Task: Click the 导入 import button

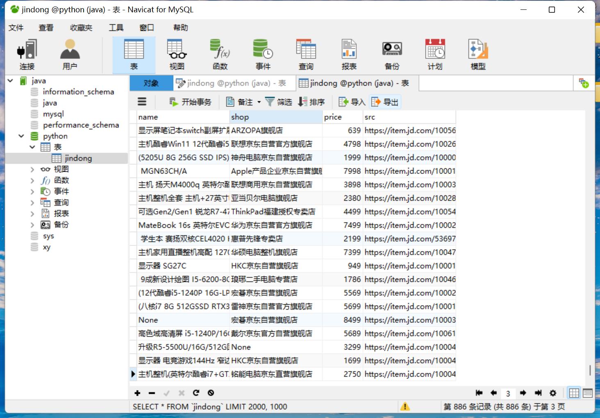Action: [x=352, y=102]
